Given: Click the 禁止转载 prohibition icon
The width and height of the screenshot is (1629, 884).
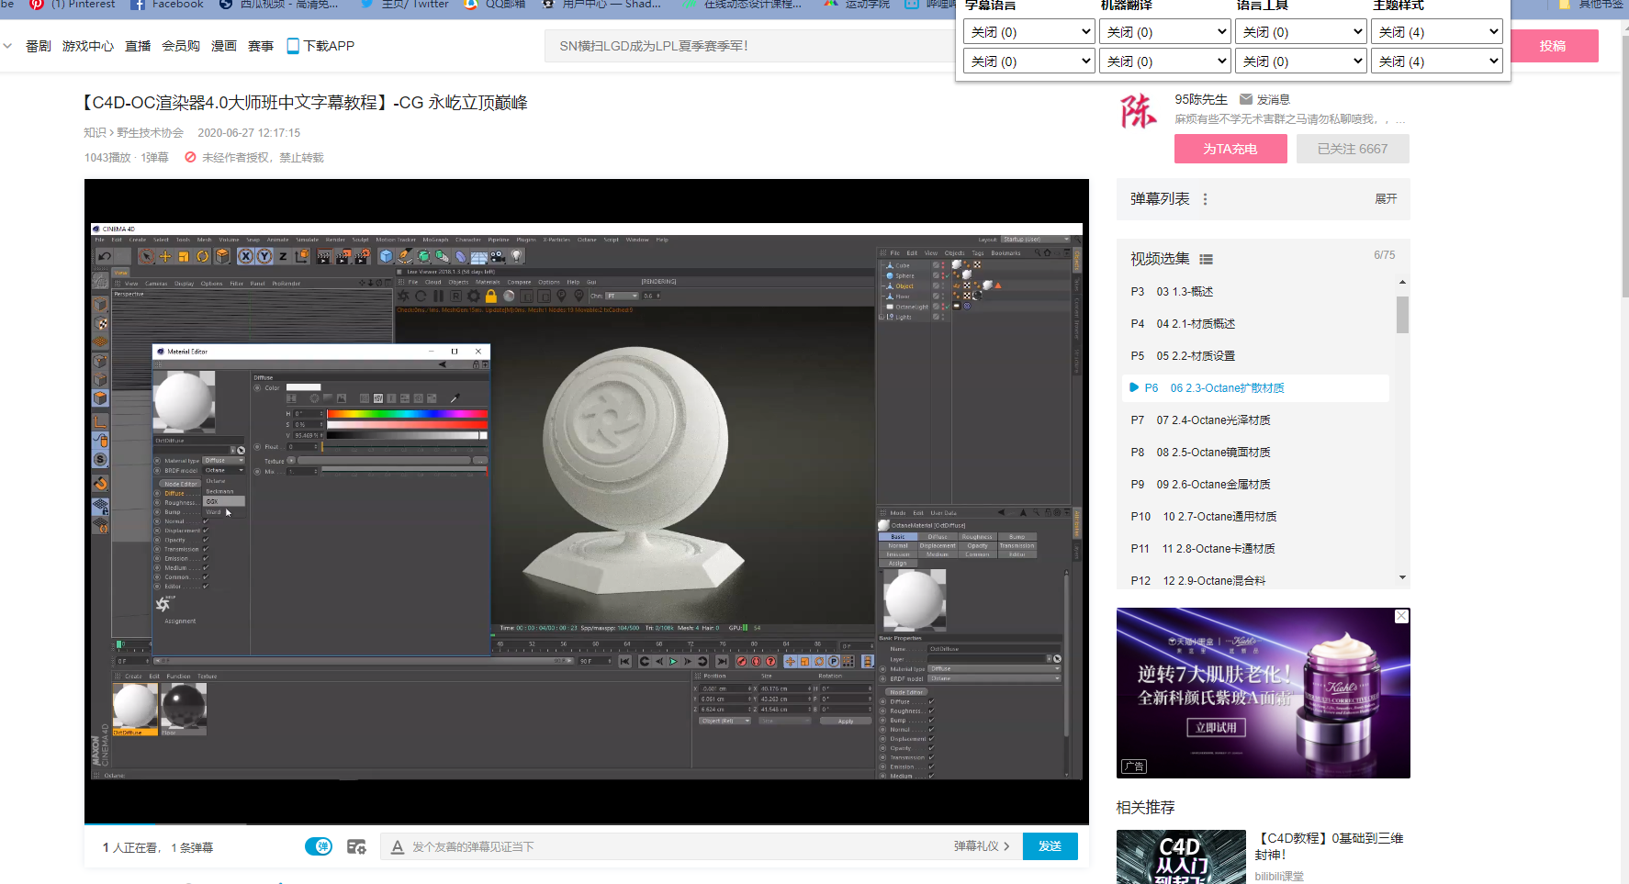Looking at the screenshot, I should click(190, 157).
